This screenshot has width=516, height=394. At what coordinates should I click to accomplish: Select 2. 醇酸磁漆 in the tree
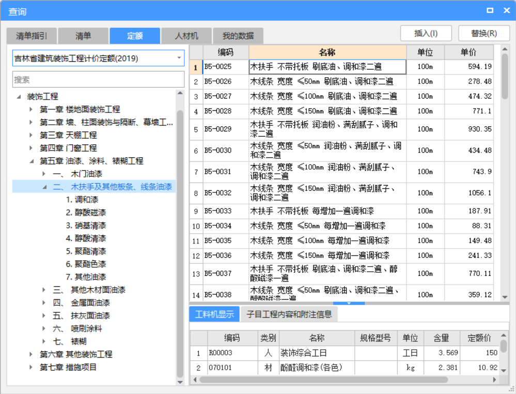click(x=86, y=212)
